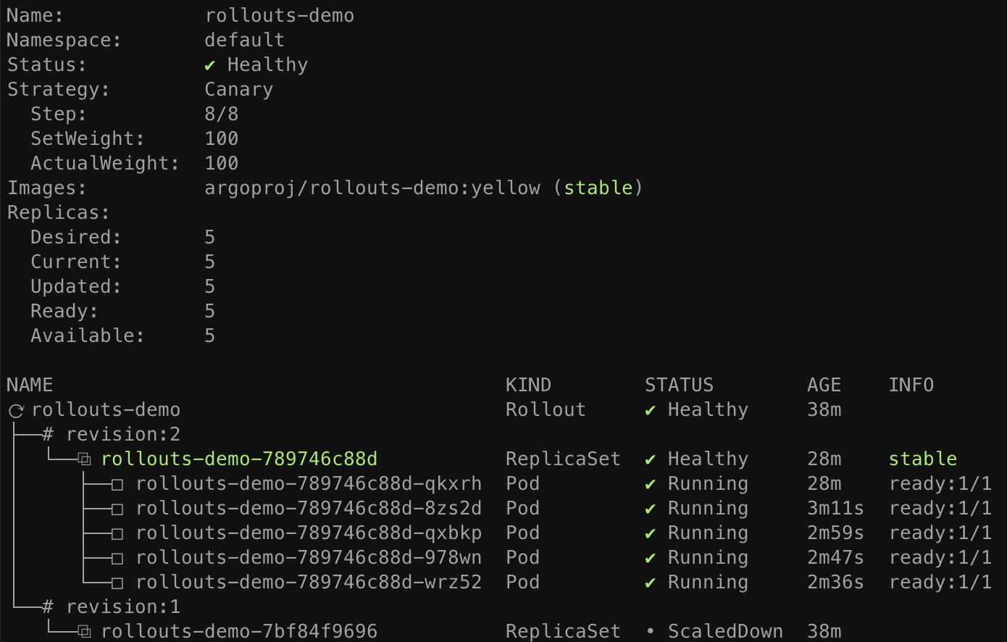Click the pod icon for pod ending 978wn
Viewport: 1007px width, 642px height.
click(x=117, y=558)
